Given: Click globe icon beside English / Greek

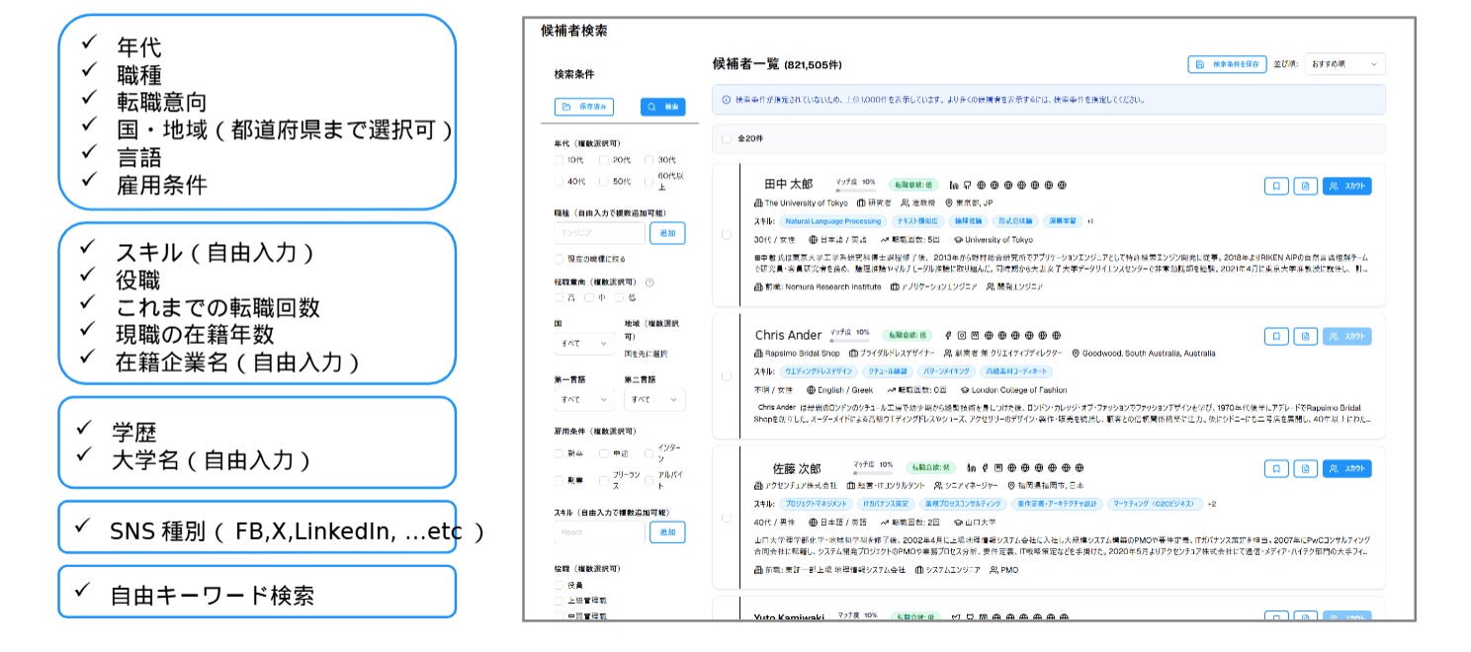Looking at the screenshot, I should tap(813, 390).
